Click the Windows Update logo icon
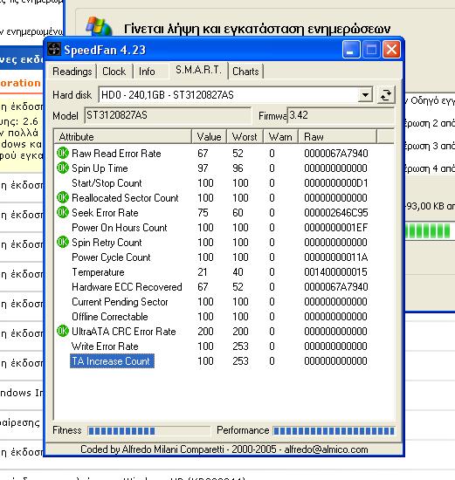 point(99,27)
